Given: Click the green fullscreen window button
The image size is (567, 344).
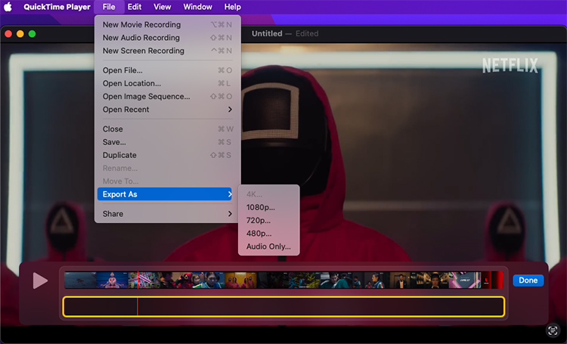Looking at the screenshot, I should [x=33, y=34].
